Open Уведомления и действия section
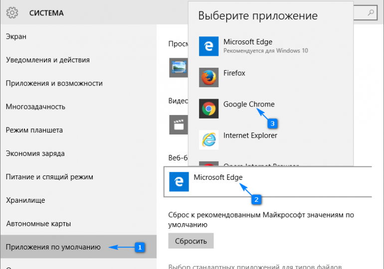 pos(48,60)
